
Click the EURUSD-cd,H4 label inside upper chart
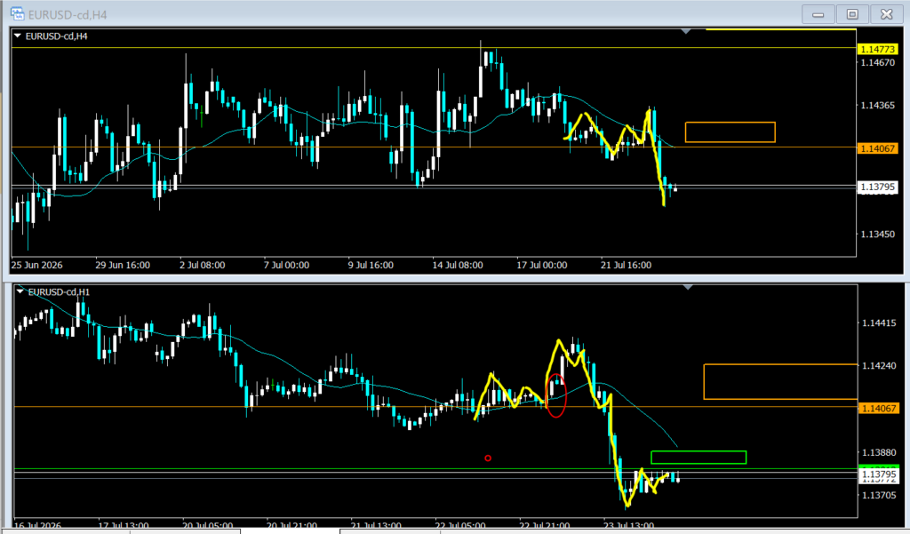click(56, 36)
